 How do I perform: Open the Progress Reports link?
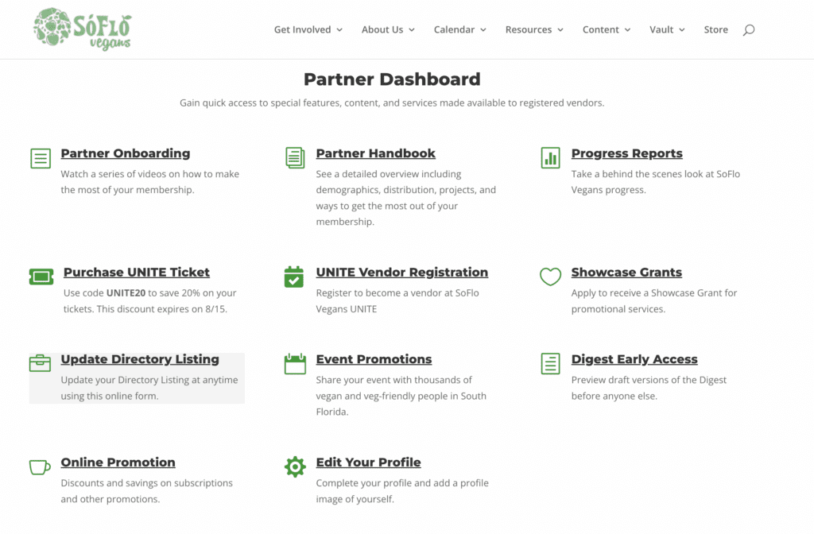click(627, 153)
